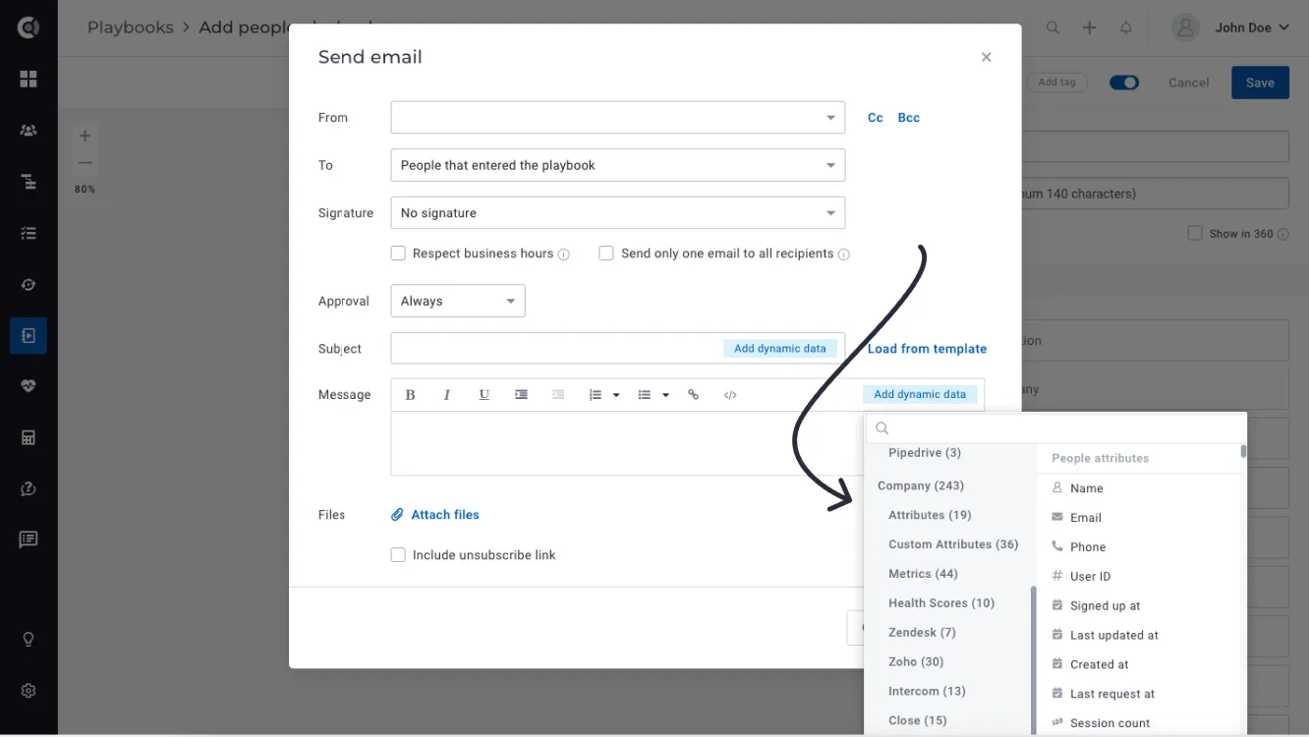The image size is (1309, 737).
Task: Toggle the Show in 360 checkbox
Action: pyautogui.click(x=1195, y=234)
